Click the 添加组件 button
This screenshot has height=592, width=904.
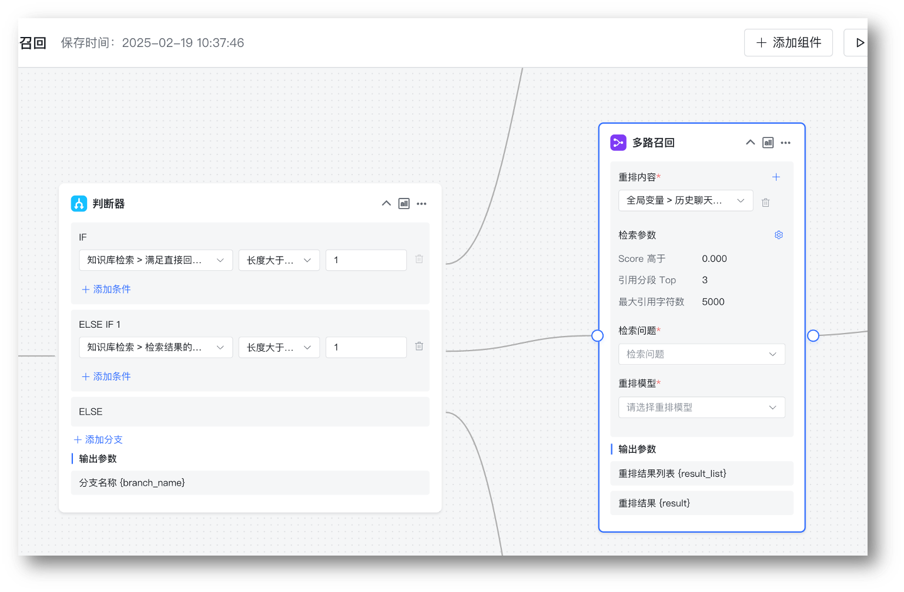click(788, 42)
